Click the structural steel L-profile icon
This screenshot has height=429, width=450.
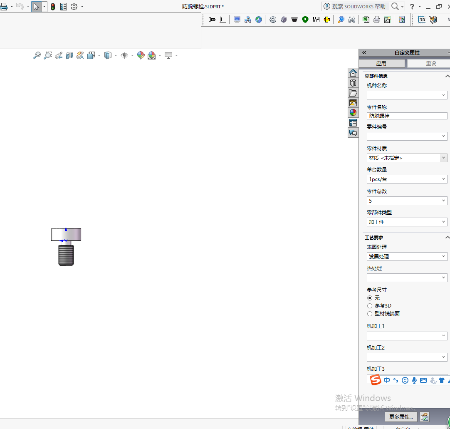(x=223, y=20)
